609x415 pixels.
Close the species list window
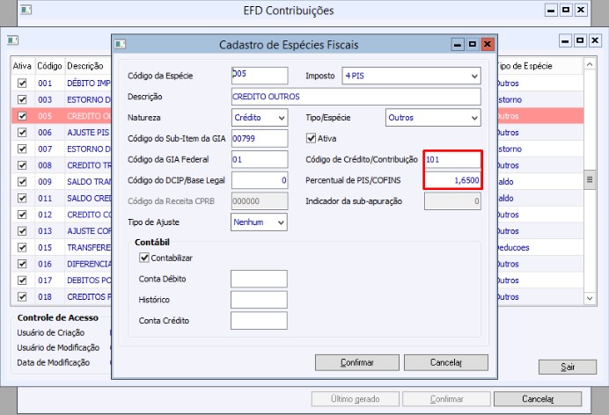[x=595, y=40]
